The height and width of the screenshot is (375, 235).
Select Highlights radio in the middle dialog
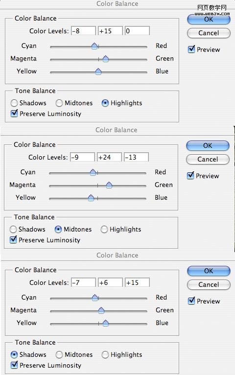click(104, 229)
